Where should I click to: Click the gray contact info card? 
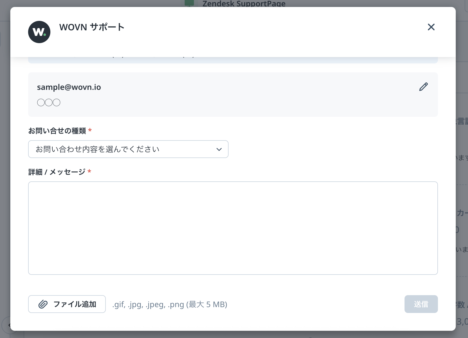(x=233, y=108)
